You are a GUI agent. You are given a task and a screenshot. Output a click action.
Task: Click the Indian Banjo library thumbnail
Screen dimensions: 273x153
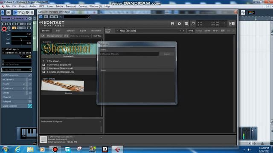(63, 86)
